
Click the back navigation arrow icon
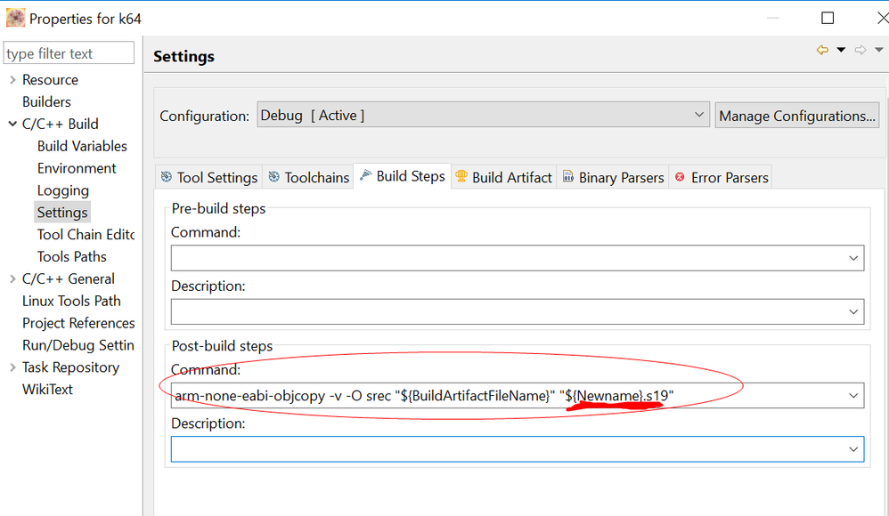[822, 50]
